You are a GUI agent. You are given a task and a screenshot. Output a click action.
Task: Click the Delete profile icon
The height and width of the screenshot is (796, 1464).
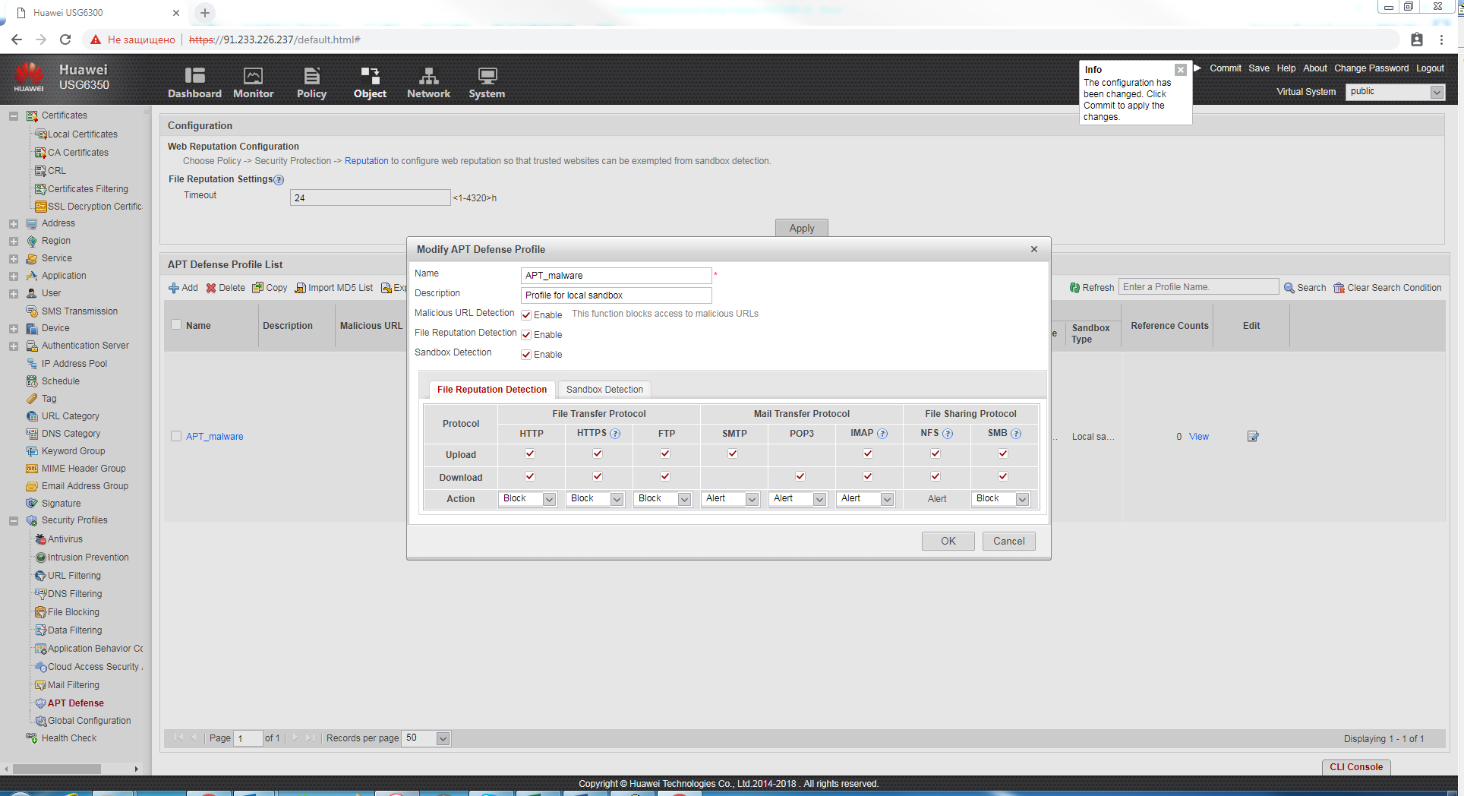point(211,288)
